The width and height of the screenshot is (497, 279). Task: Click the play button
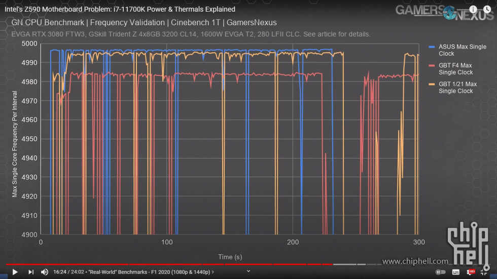tap(15, 272)
